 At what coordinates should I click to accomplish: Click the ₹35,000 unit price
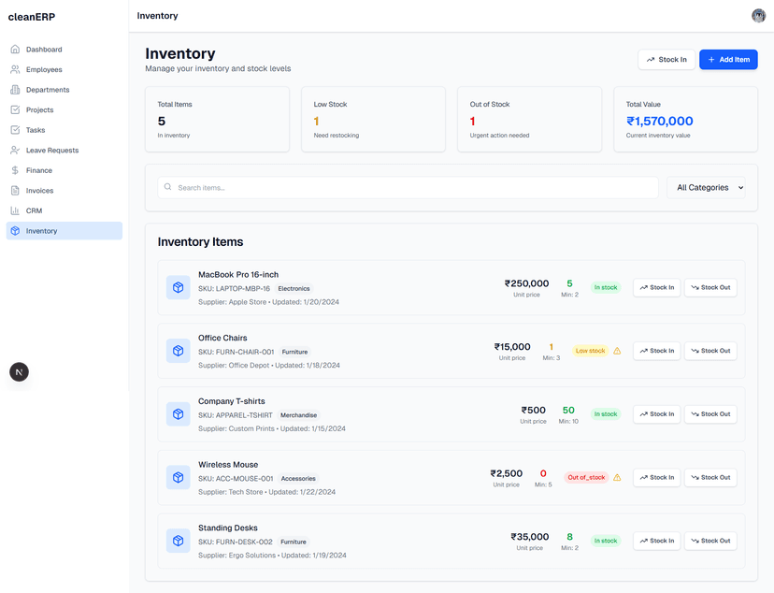point(530,537)
